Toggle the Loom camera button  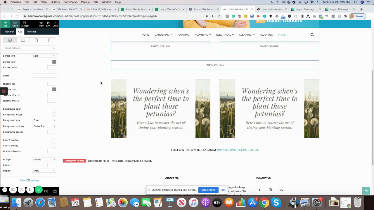13,190
